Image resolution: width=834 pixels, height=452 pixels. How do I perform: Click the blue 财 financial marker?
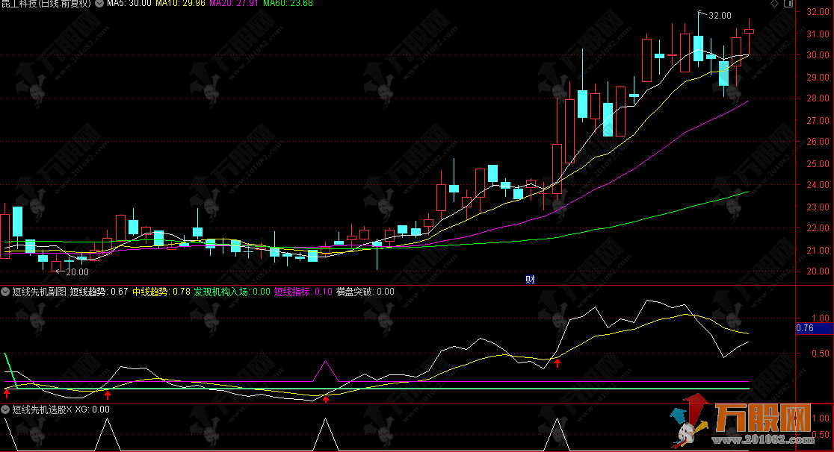tap(530, 280)
